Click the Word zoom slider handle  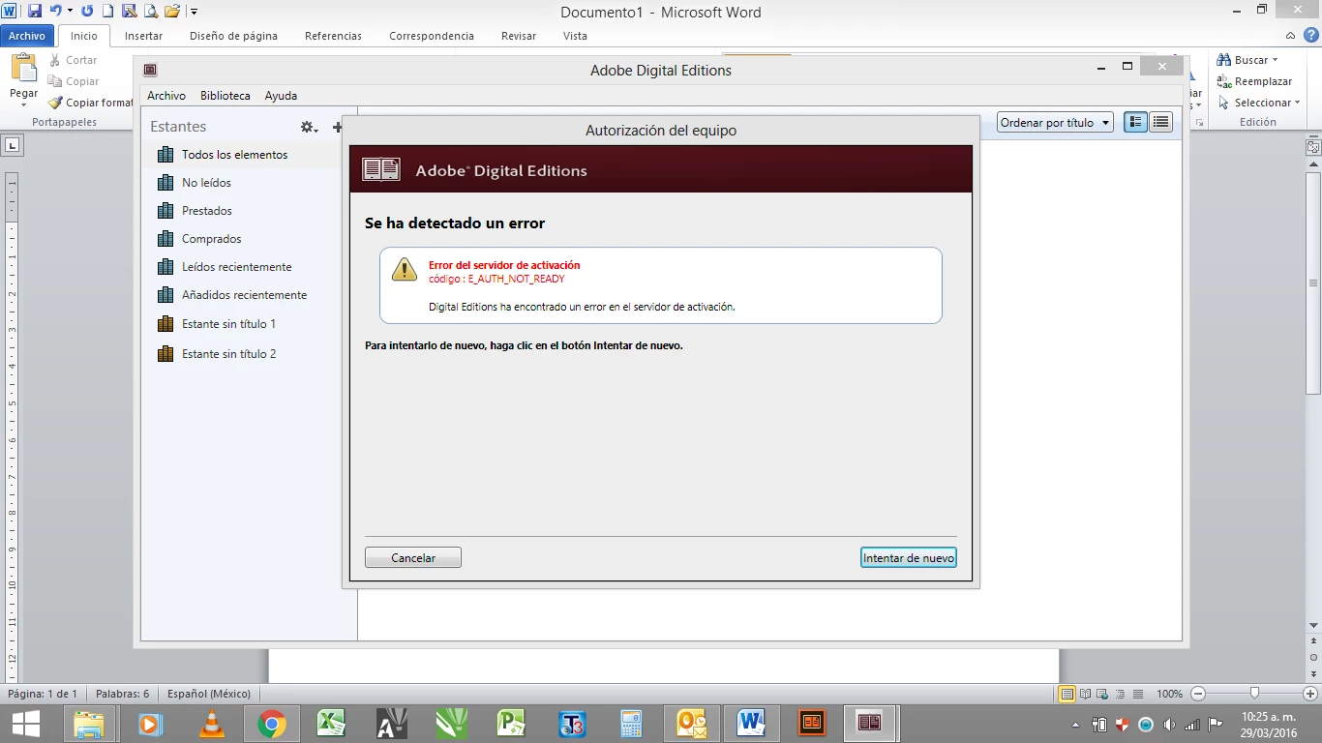point(1254,693)
